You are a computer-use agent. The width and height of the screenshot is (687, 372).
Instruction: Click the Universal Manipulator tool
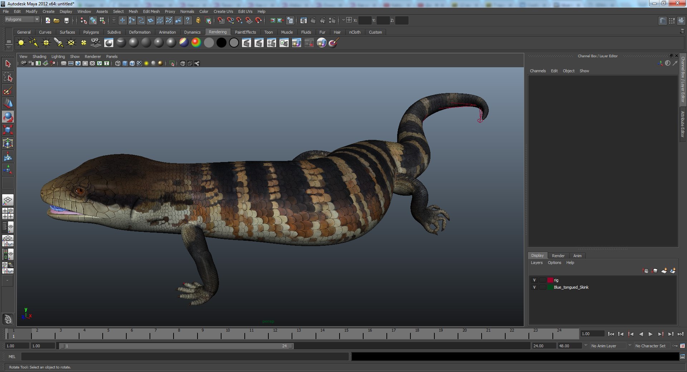click(8, 143)
